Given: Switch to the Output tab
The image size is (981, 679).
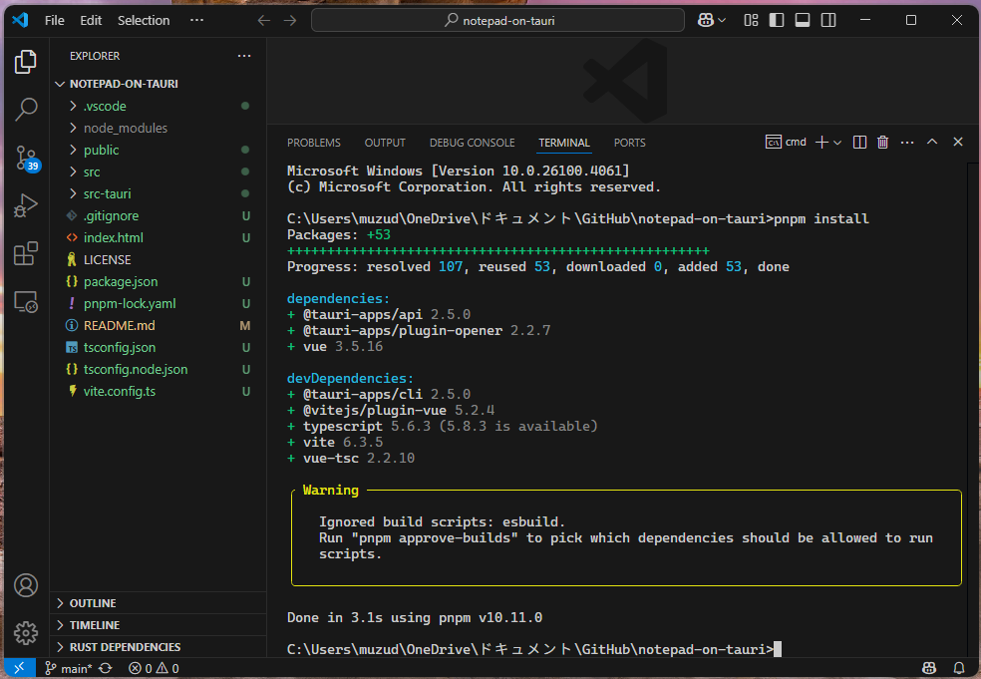Looking at the screenshot, I should [x=385, y=143].
